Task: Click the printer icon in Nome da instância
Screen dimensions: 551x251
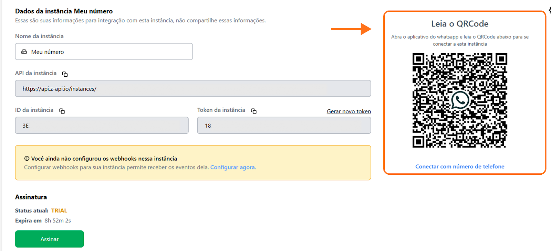Action: (x=24, y=52)
